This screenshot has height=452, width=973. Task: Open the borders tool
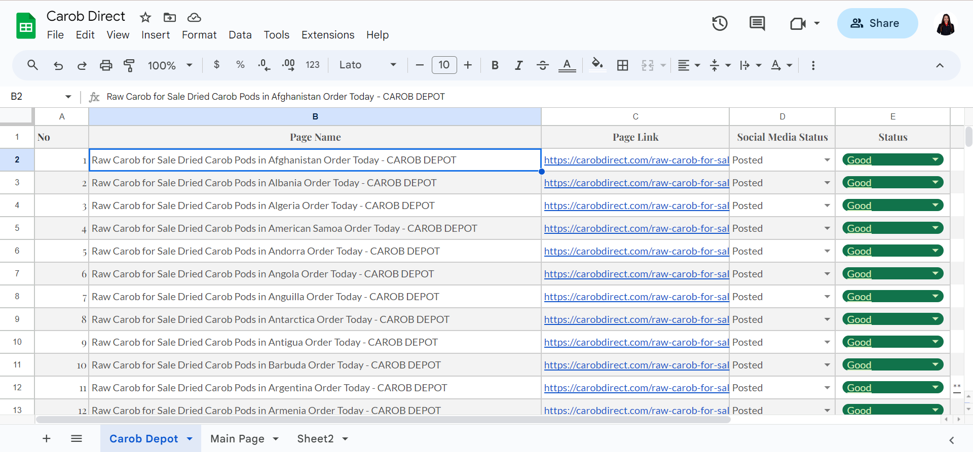(623, 65)
